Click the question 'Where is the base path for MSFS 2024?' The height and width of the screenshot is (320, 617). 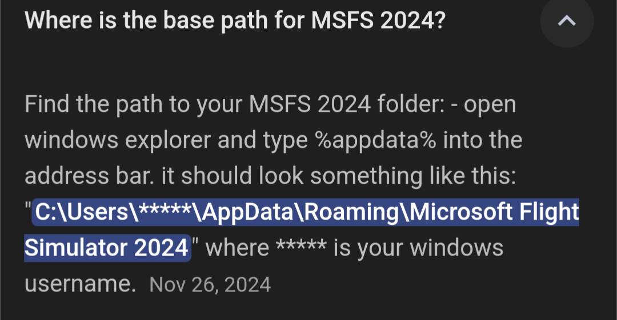[235, 19]
